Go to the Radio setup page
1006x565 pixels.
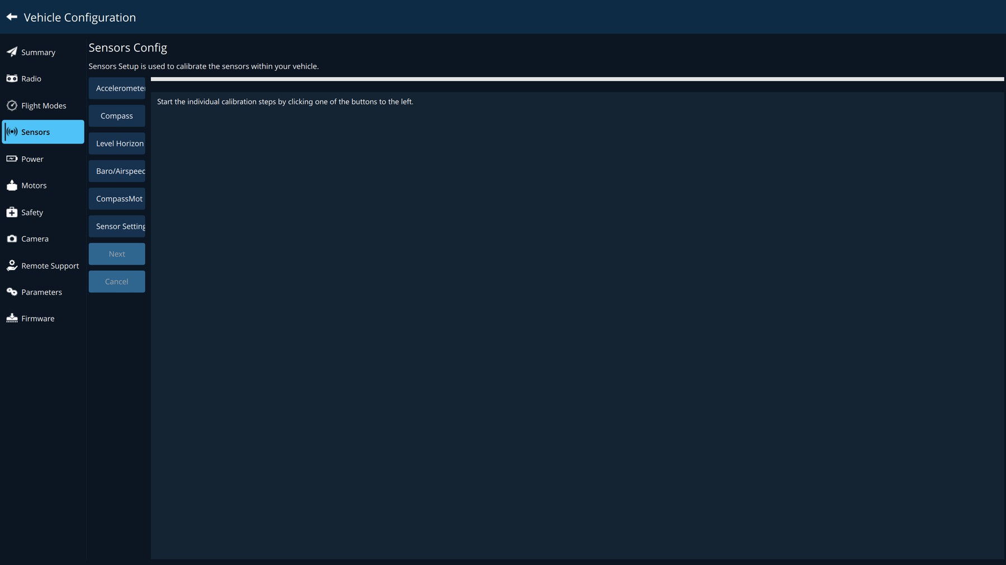[x=31, y=79]
